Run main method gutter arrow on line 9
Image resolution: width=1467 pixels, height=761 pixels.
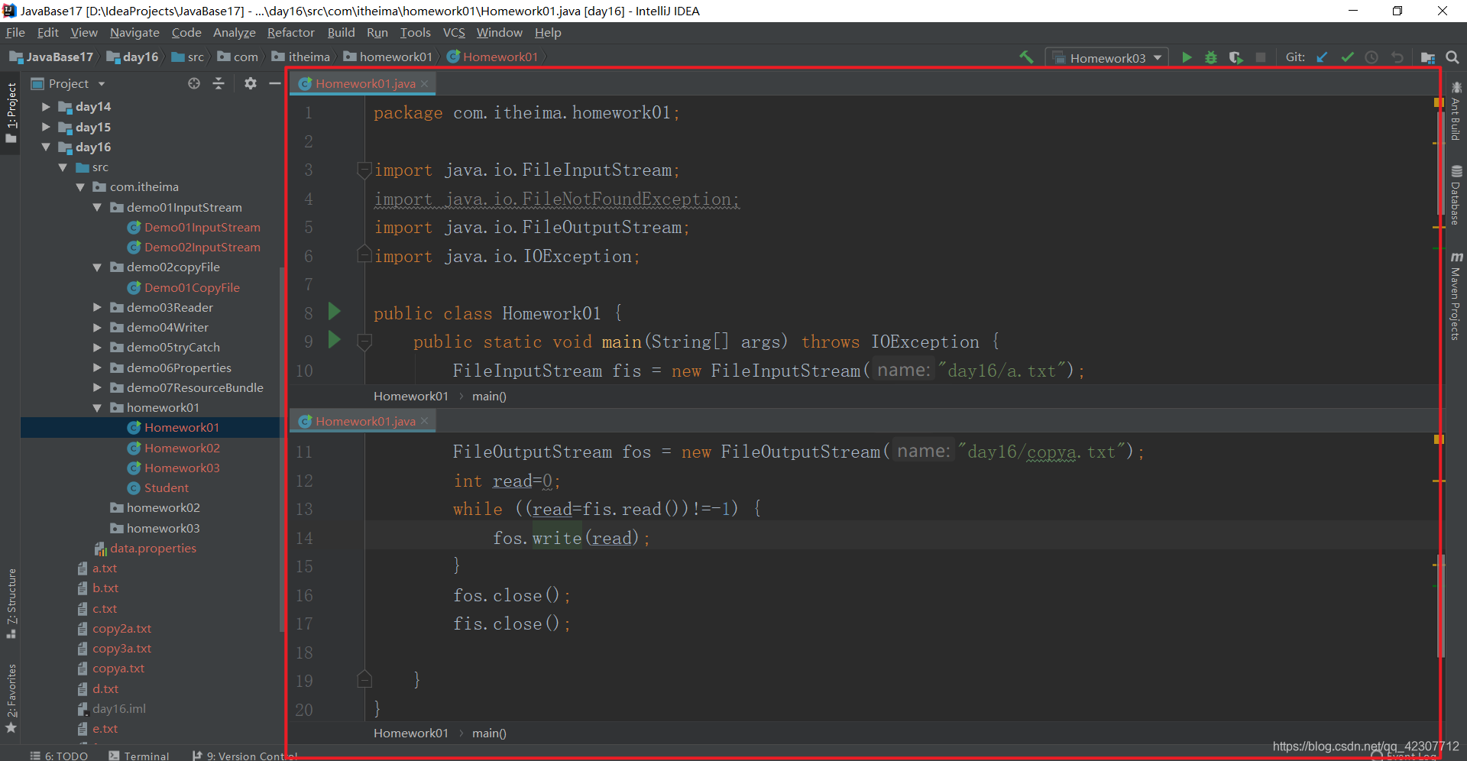pos(334,339)
